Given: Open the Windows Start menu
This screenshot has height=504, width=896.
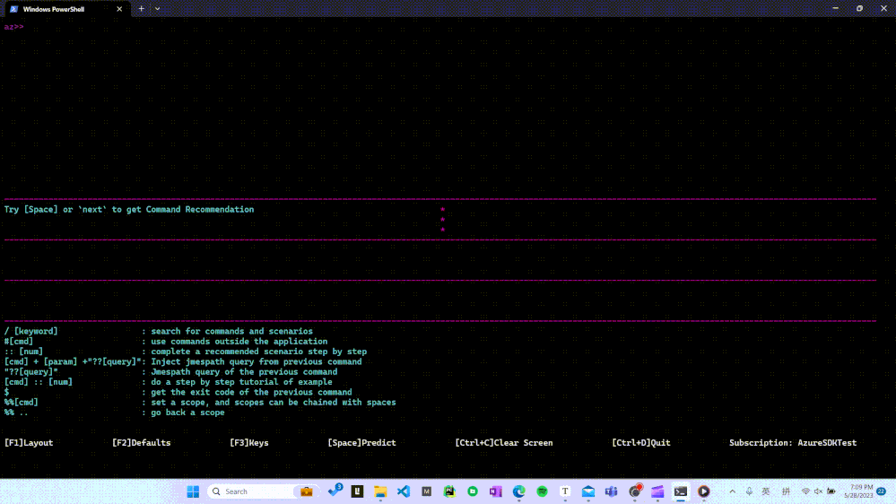Looking at the screenshot, I should (193, 491).
